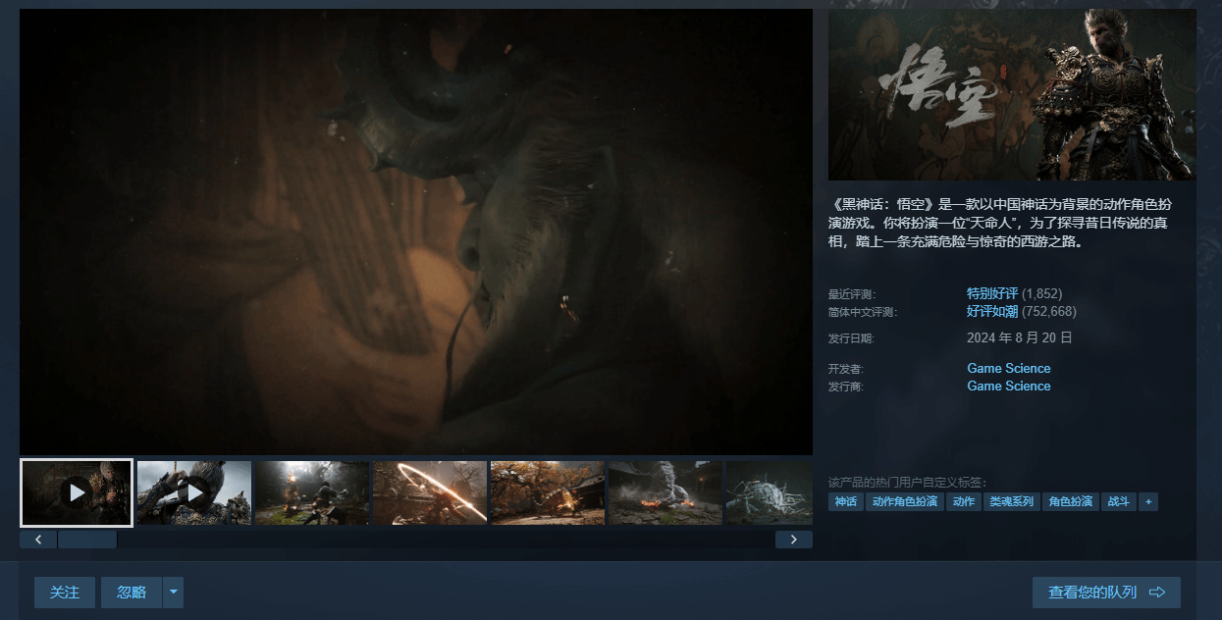Select the 类魂系列 tag
This screenshot has height=620, width=1222.
[x=1011, y=501]
